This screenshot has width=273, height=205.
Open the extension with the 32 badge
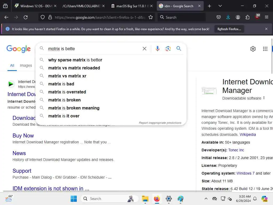pyautogui.click(x=257, y=17)
